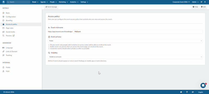Open the Visibility dropdown
This screenshot has width=209, height=94.
coord(125,57)
